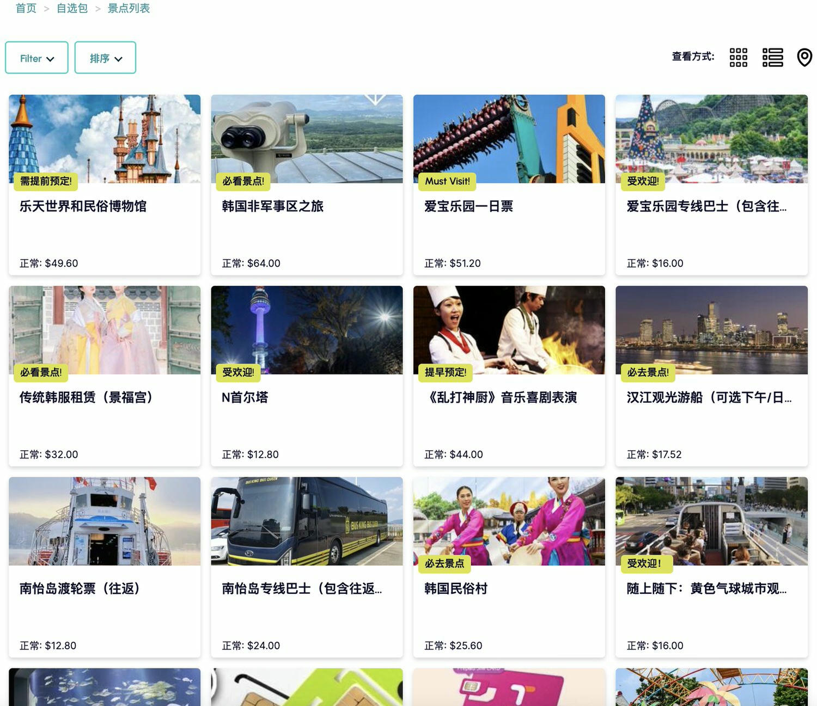Navigate to 首页 via breadcrumb
Screen dimensions: 817x706
[25, 8]
